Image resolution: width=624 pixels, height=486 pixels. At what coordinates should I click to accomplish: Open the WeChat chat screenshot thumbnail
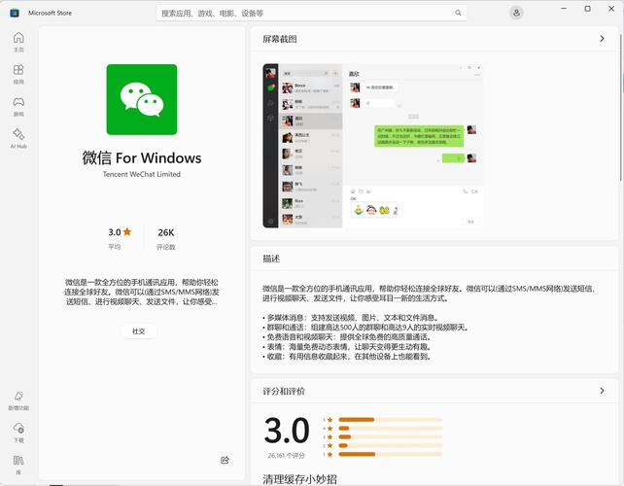click(x=373, y=146)
